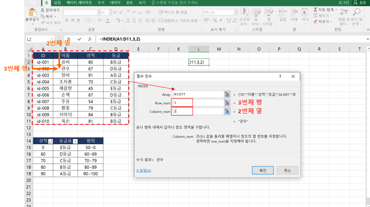The width and height of the screenshot is (370, 207).
Task: Click the increase font size button
Action: point(115,12)
